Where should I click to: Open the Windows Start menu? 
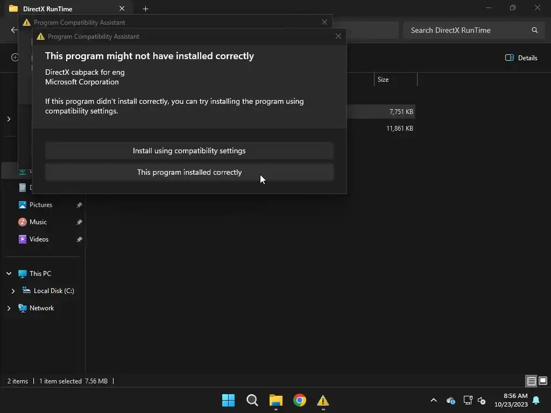coord(228,400)
